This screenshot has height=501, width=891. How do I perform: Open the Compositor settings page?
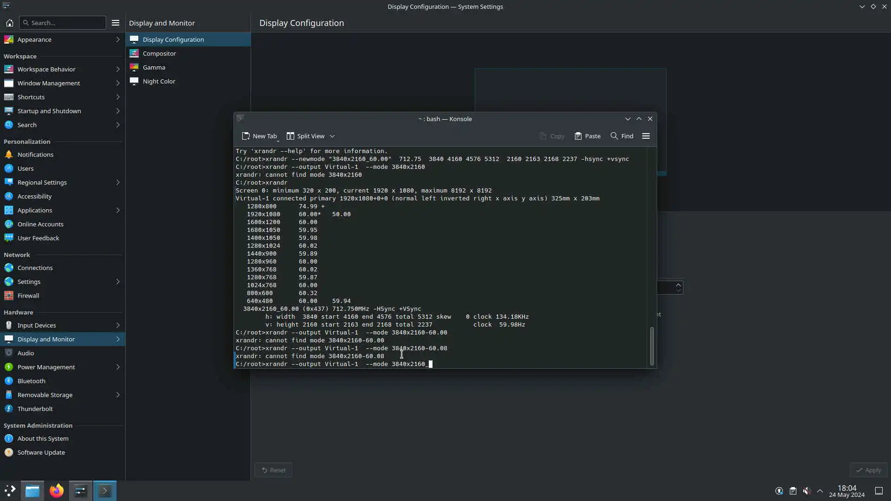click(159, 53)
